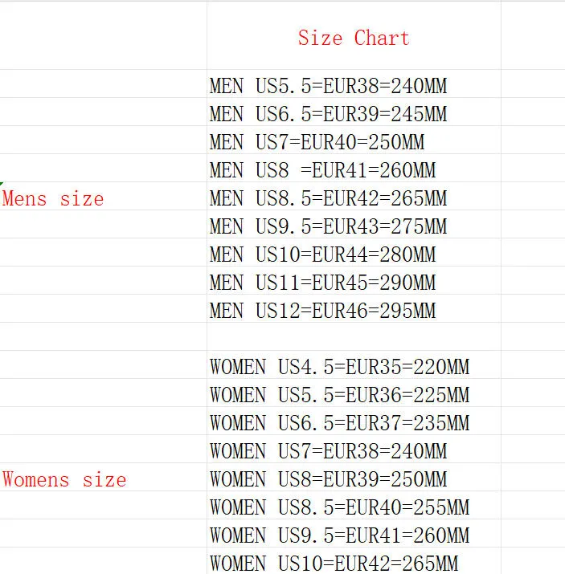Click the WOMEN US10=EUR42=265MM cell
The width and height of the screenshot is (565, 574).
click(354, 561)
